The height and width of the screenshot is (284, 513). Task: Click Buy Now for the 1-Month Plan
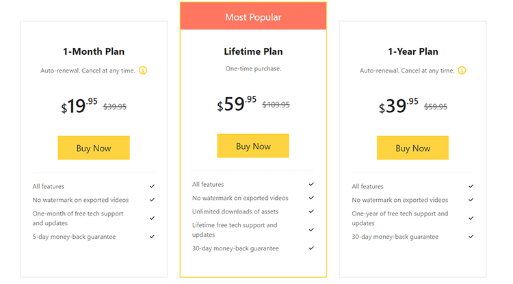(94, 148)
